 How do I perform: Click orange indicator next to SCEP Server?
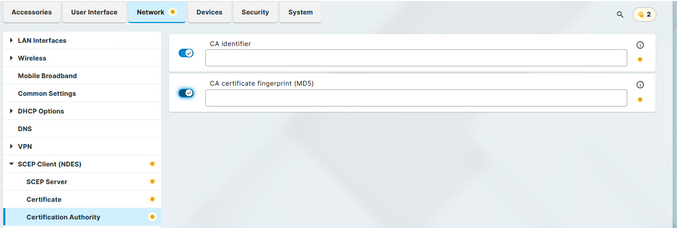tap(152, 181)
